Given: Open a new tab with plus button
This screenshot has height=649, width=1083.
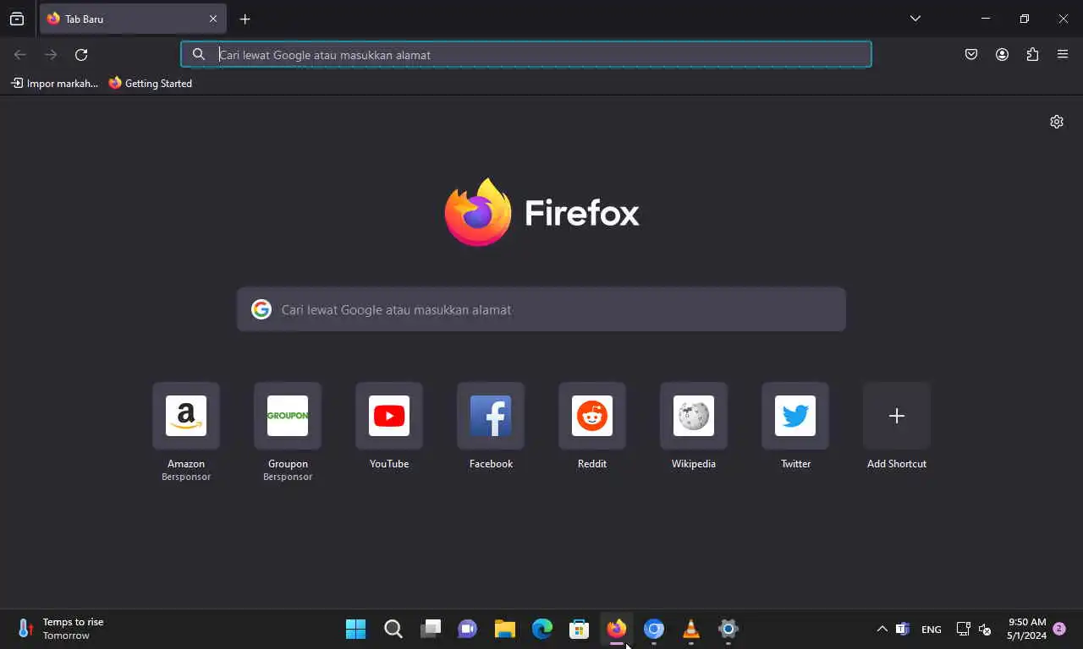Looking at the screenshot, I should coord(245,19).
